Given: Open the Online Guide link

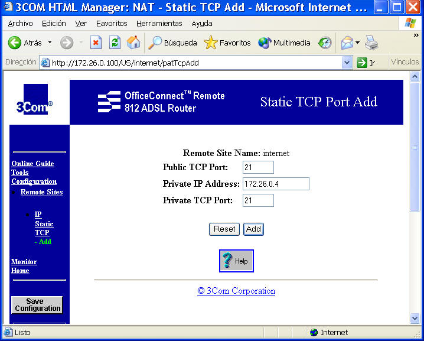Looking at the screenshot, I should click(x=32, y=164).
